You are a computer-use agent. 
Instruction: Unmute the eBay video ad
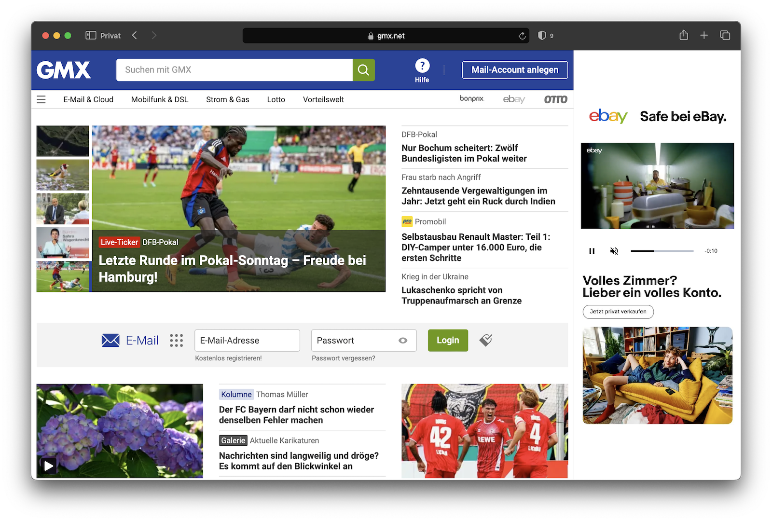[614, 251]
